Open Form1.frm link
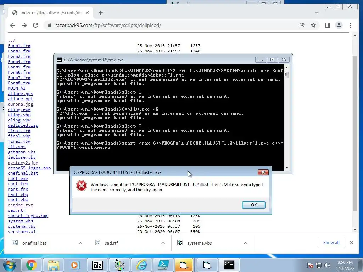Screen dimensions: 363x272 tap(19, 46)
